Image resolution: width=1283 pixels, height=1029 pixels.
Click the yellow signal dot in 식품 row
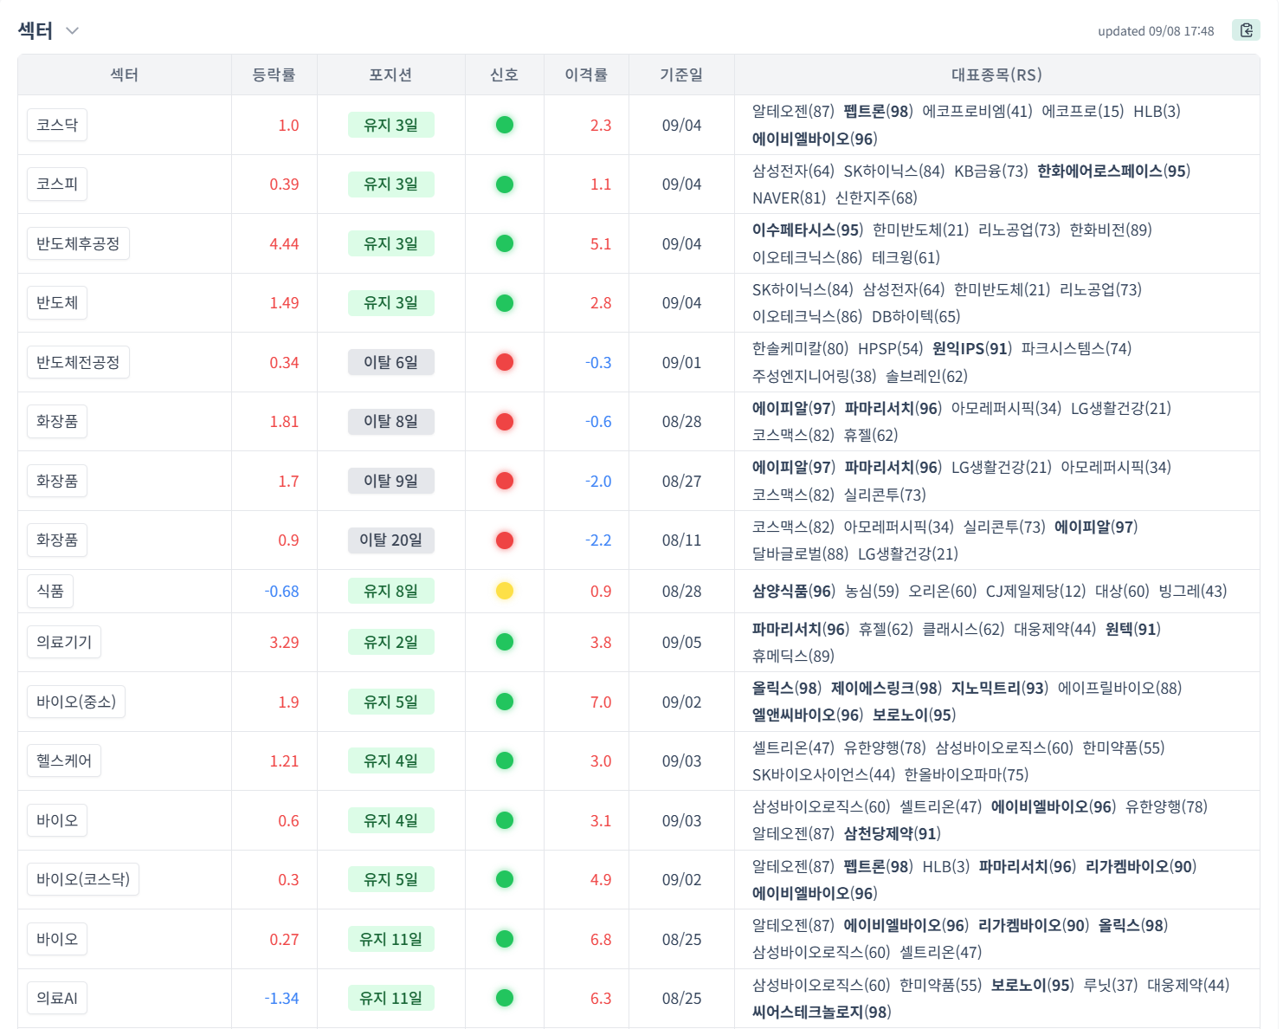point(505,591)
